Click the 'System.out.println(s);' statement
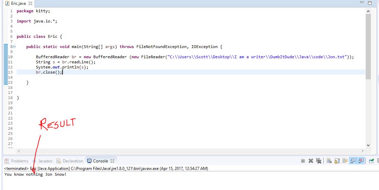The width and height of the screenshot is (379, 190). 62,67
